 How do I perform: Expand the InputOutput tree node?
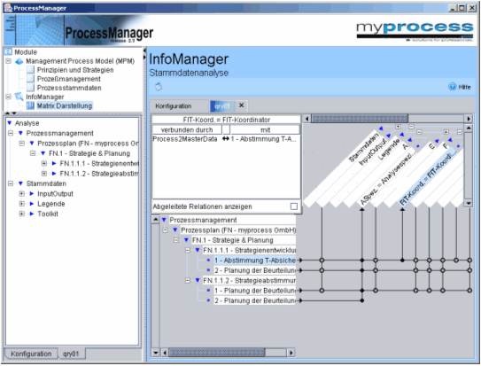22,194
